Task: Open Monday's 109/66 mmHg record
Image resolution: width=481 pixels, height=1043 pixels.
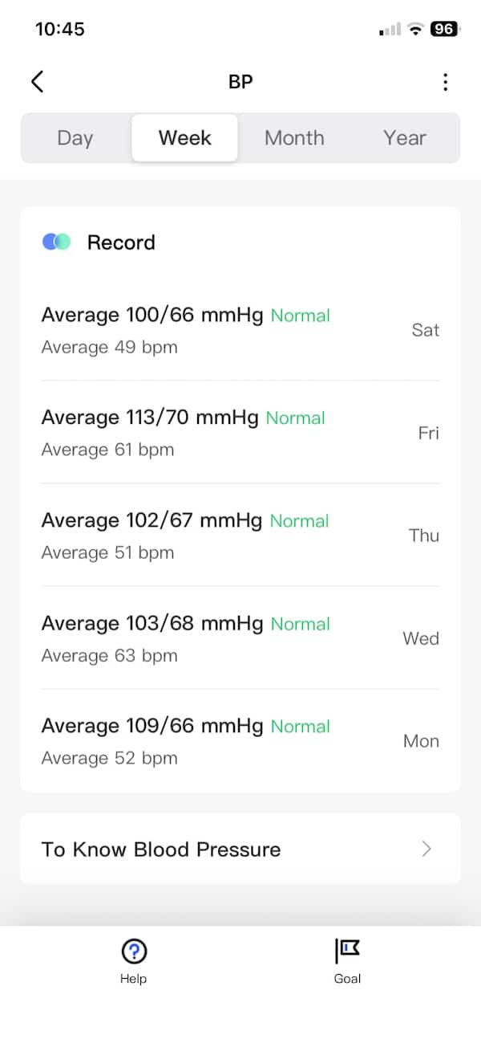Action: (x=240, y=741)
